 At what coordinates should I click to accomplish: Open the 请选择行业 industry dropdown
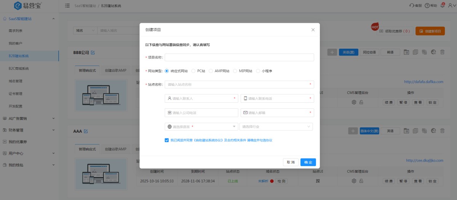276,127
